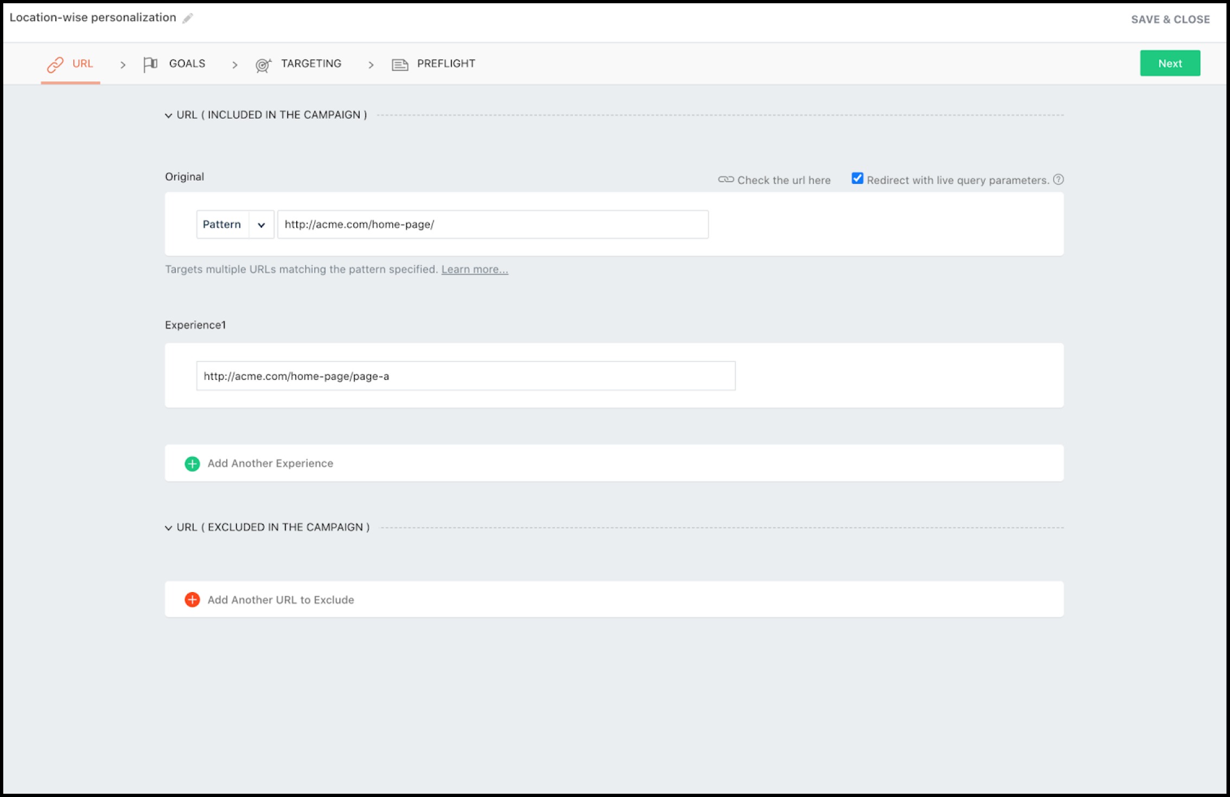Switch to the GOALS step tab

tap(187, 63)
